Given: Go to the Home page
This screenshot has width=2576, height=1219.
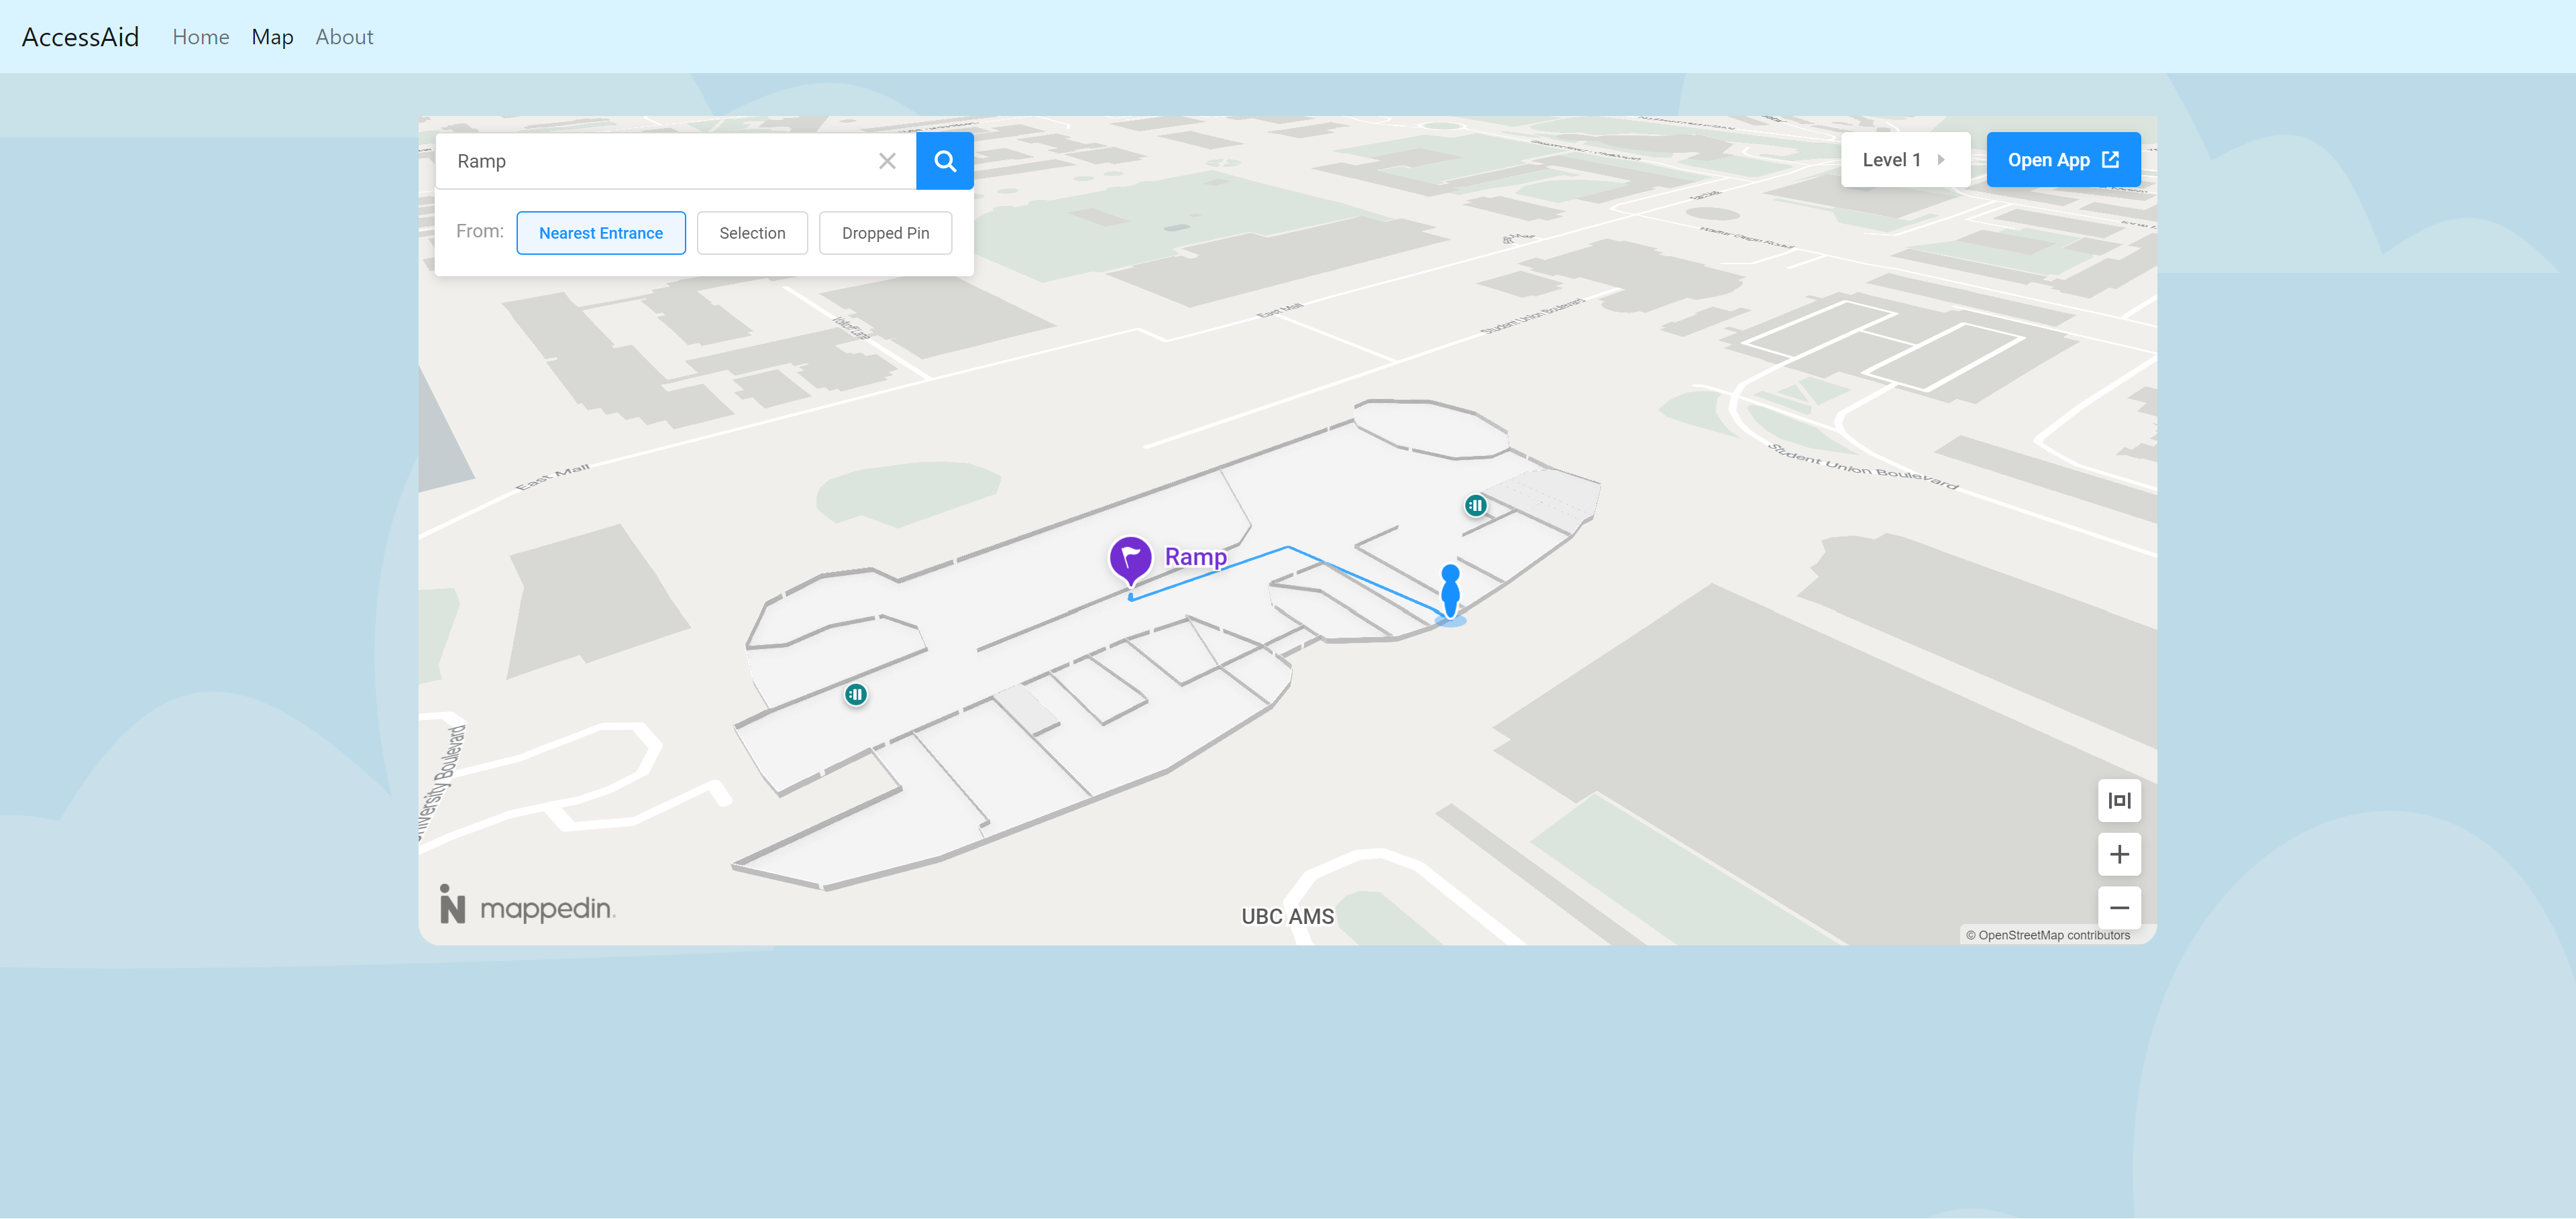Looking at the screenshot, I should [x=200, y=37].
